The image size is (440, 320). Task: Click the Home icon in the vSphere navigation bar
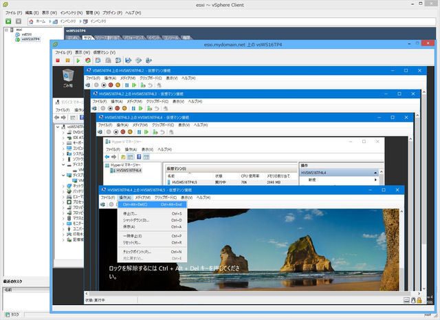click(x=31, y=21)
